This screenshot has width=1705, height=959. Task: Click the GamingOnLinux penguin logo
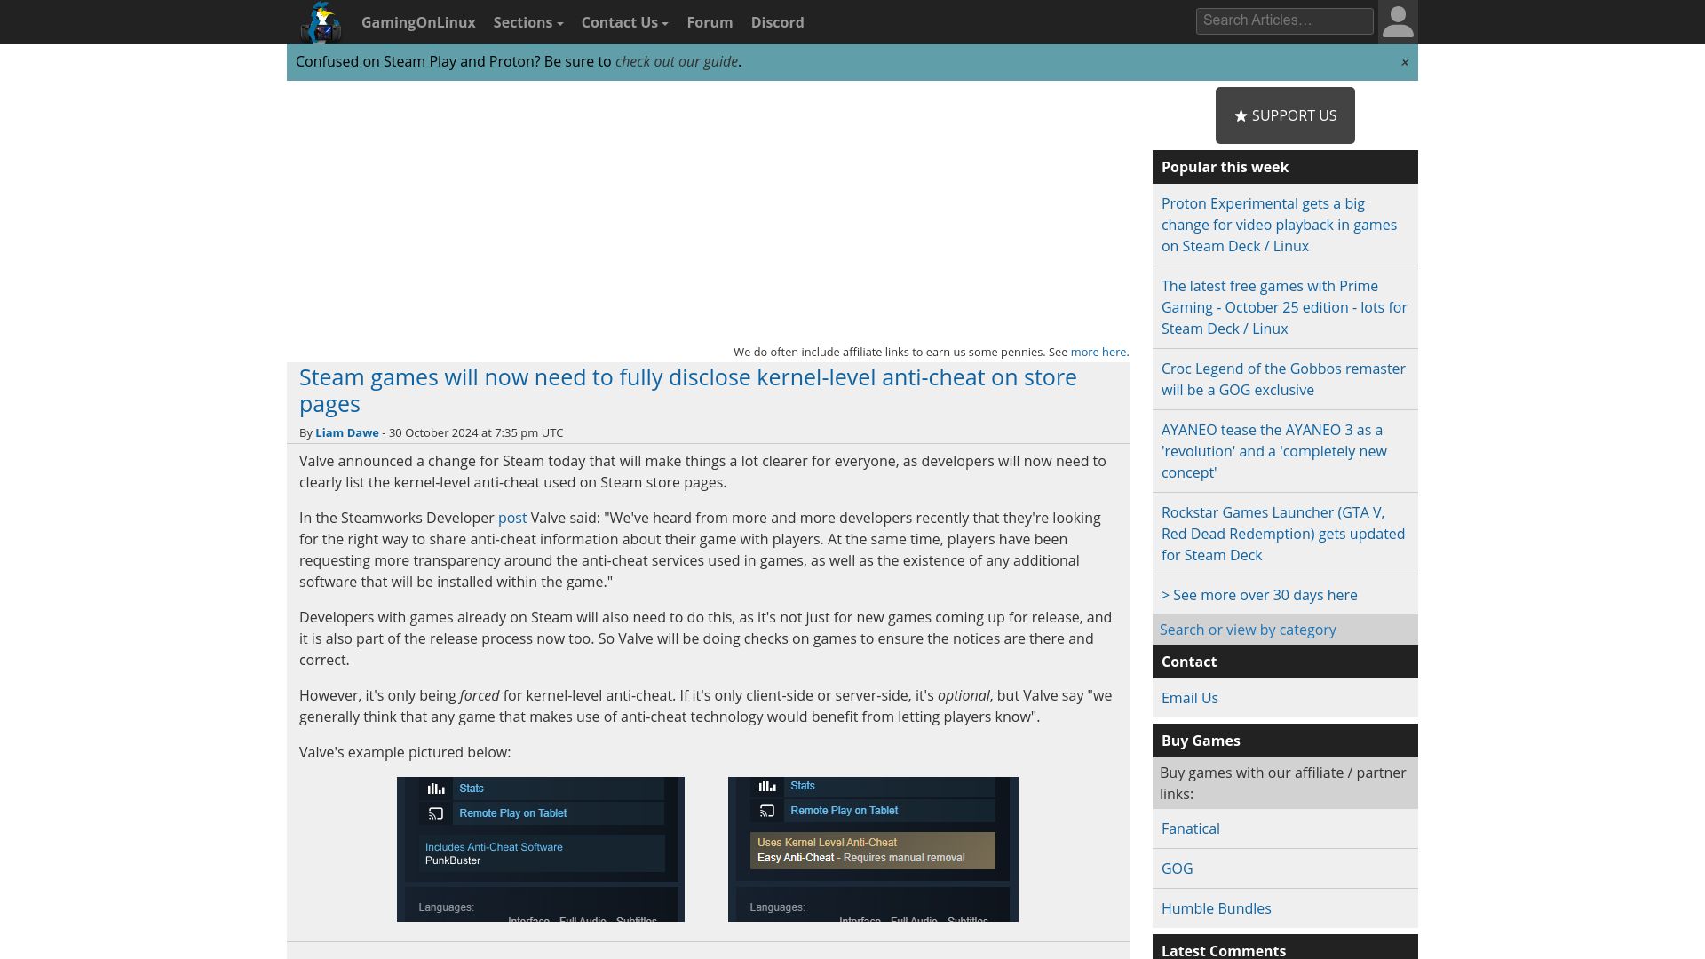(x=321, y=22)
